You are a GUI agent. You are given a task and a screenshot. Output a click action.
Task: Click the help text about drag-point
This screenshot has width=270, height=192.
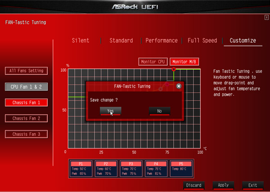pos(238,83)
